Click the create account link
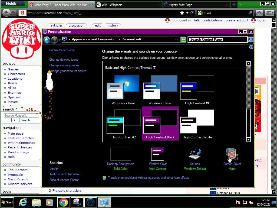Viewport: 277px width, 208px height. [x=237, y=20]
